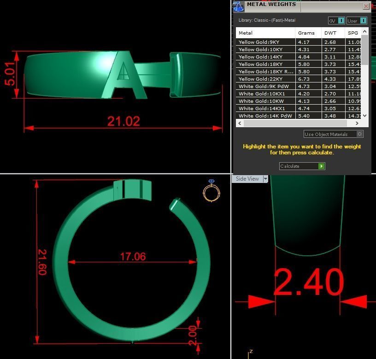Select the White Gold:9K PdW row
Image resolution: width=376 pixels, height=359 pixels.
pyautogui.click(x=299, y=86)
